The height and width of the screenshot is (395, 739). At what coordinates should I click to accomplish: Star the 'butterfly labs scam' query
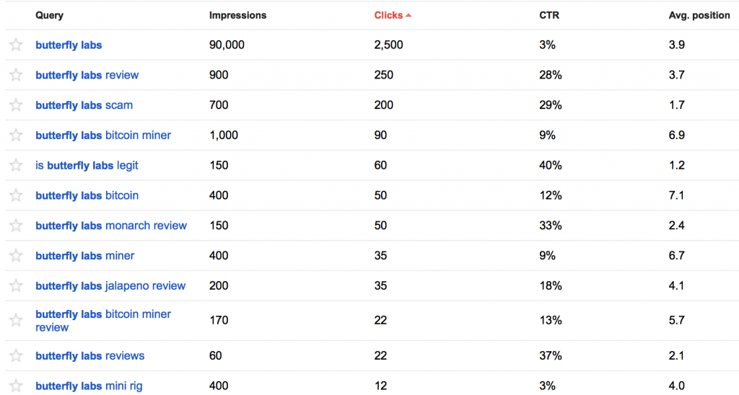point(16,105)
